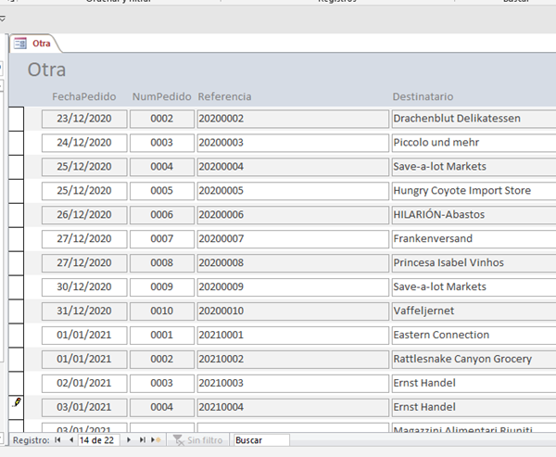Viewport: 556px width, 457px height.
Task: Click the Otra form header title
Action: (x=46, y=70)
